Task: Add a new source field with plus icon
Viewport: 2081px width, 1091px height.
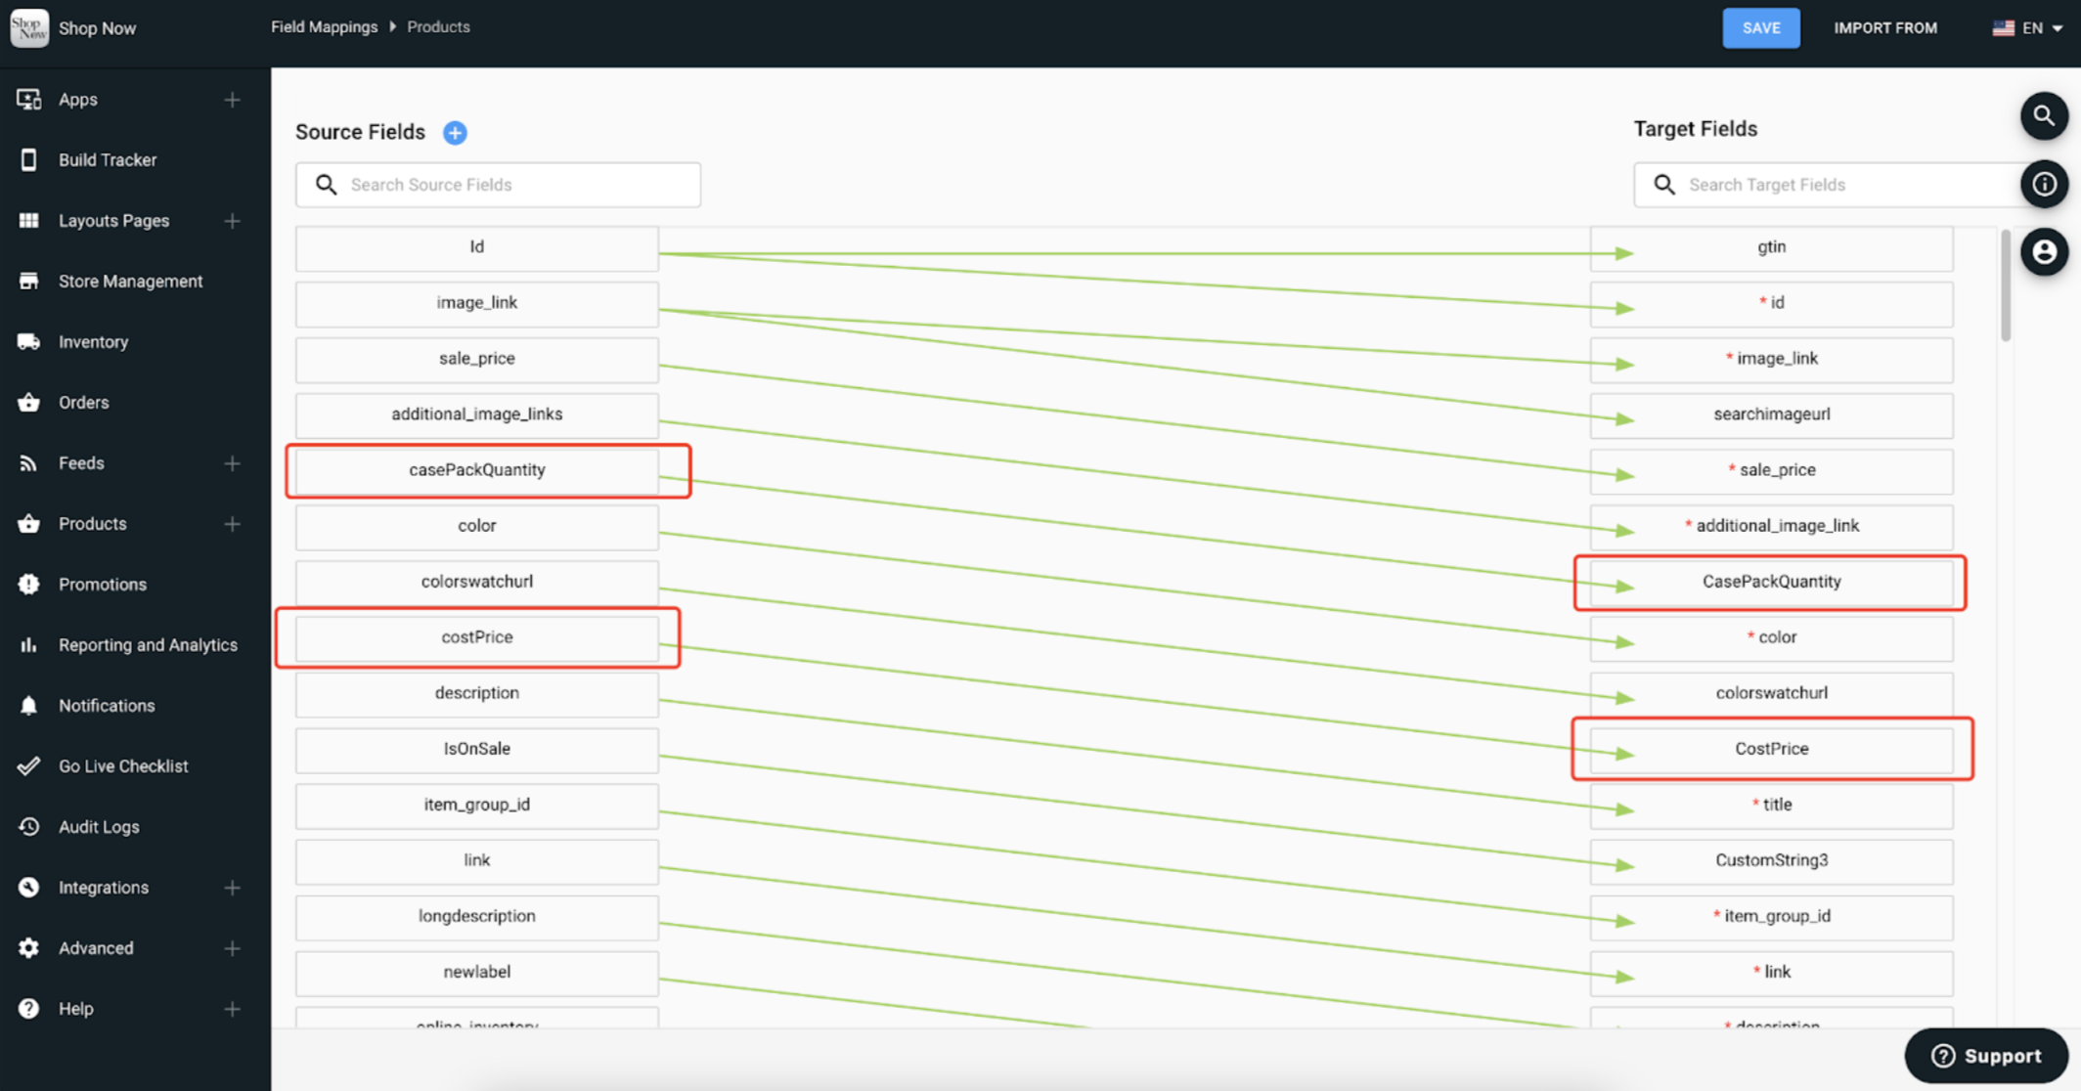Action: click(455, 133)
